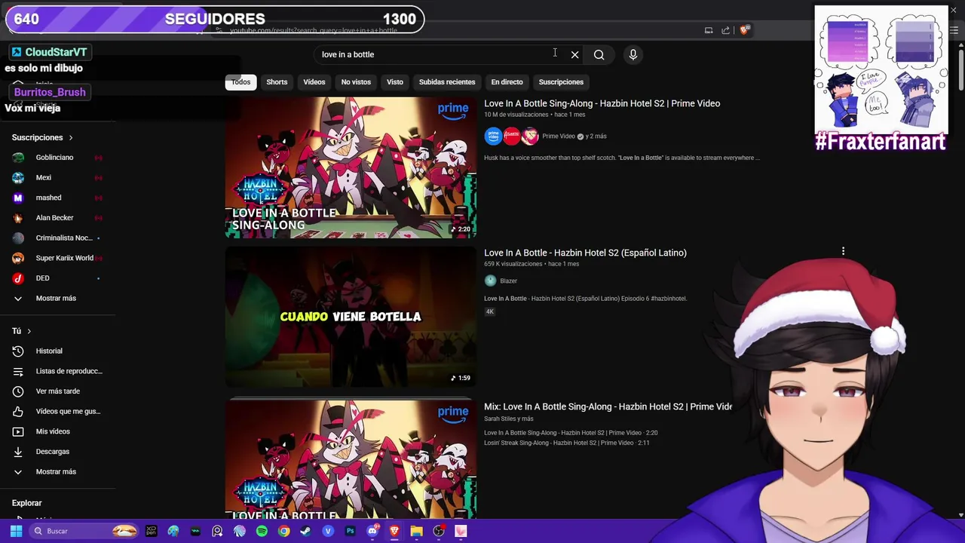The width and height of the screenshot is (965, 543).
Task: Open three-dot menu for Español Latino video
Action: pos(843,252)
